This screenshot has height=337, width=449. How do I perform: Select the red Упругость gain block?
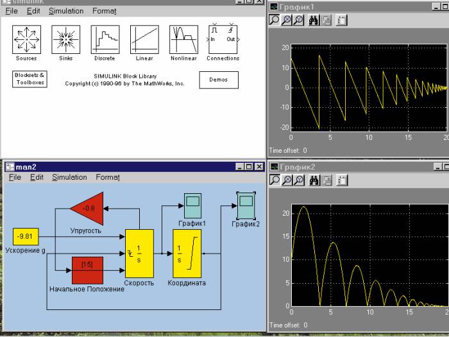tap(87, 209)
